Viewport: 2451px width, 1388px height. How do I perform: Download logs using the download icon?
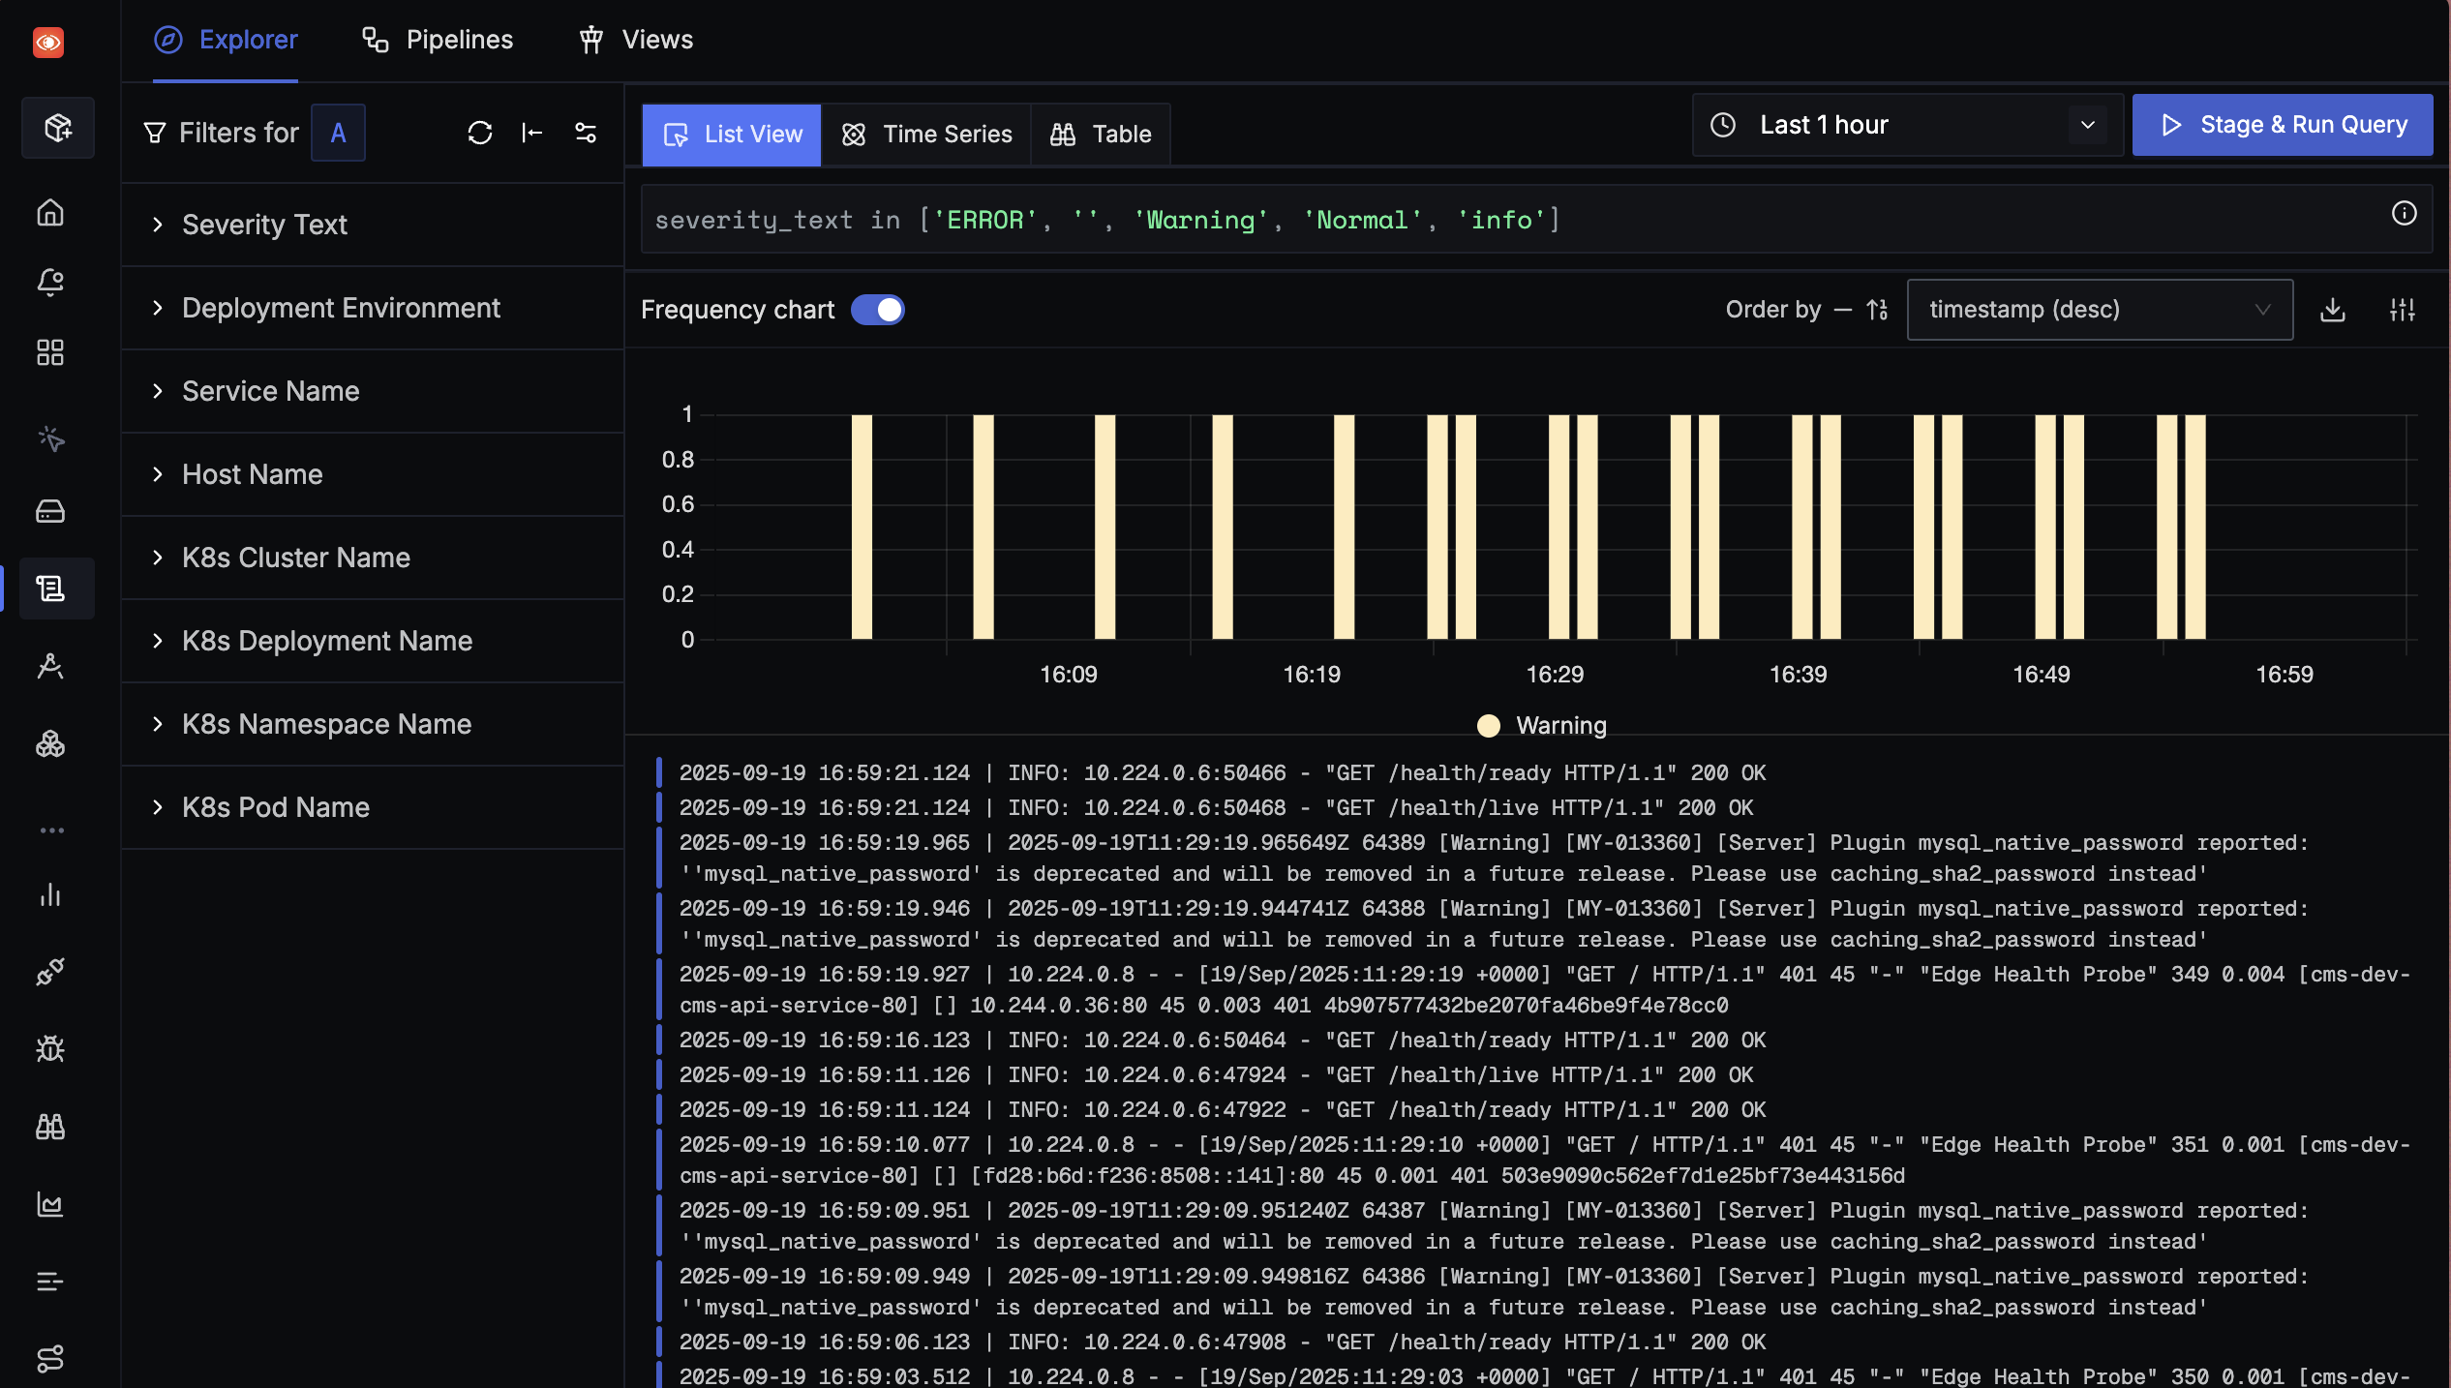2333,310
